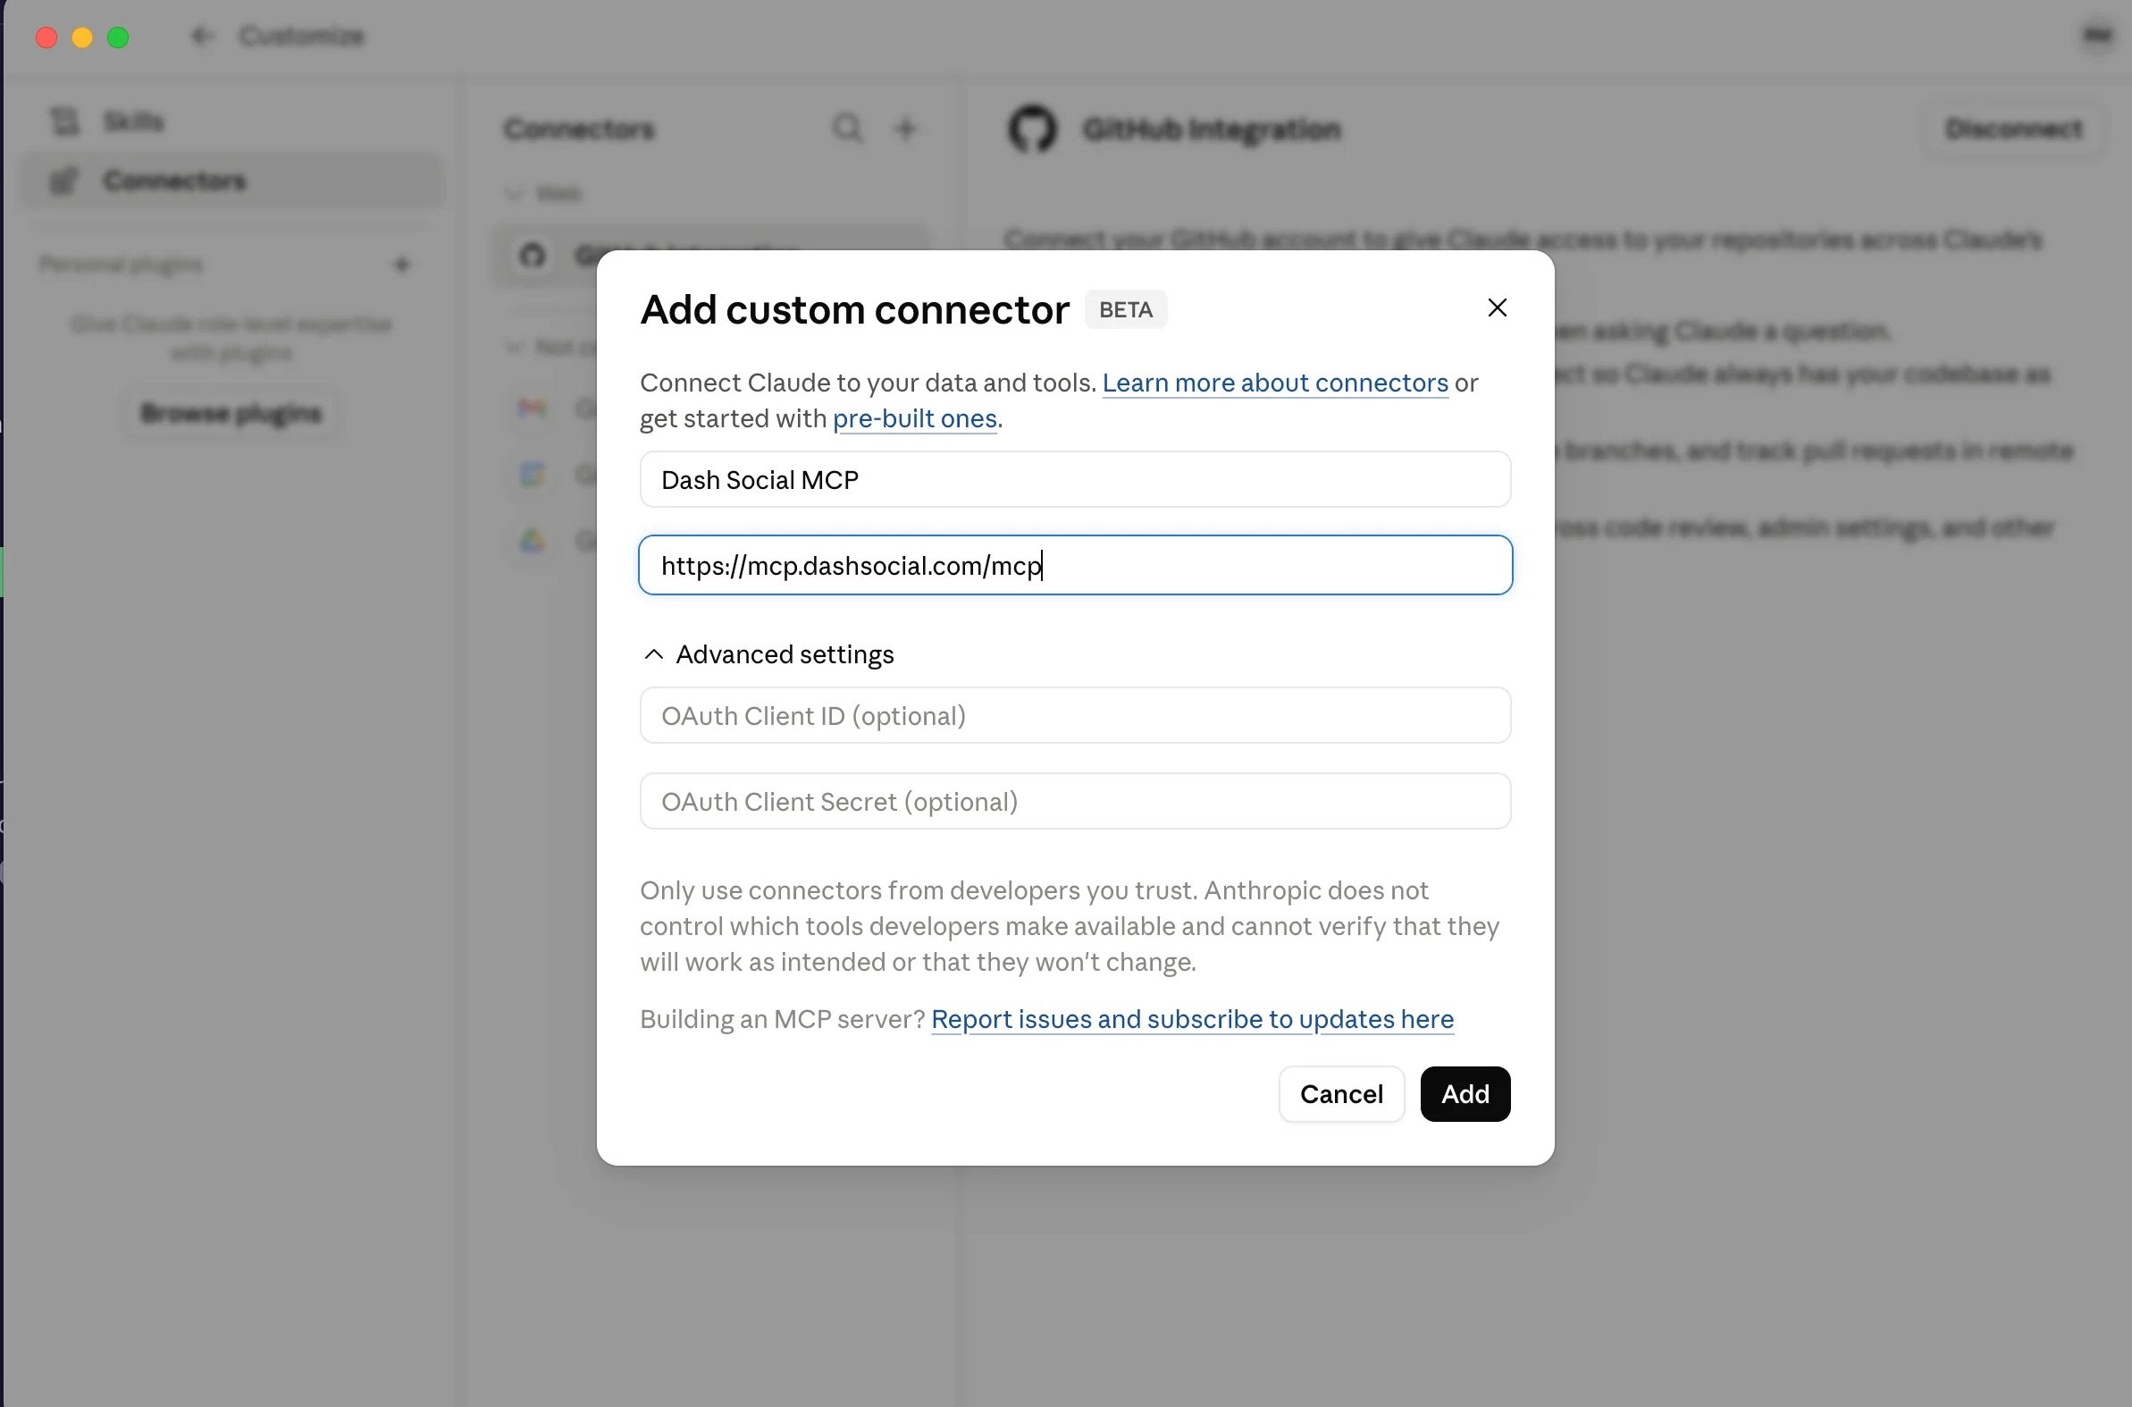Add a connector with plus icon
The image size is (2132, 1407).
(x=906, y=129)
